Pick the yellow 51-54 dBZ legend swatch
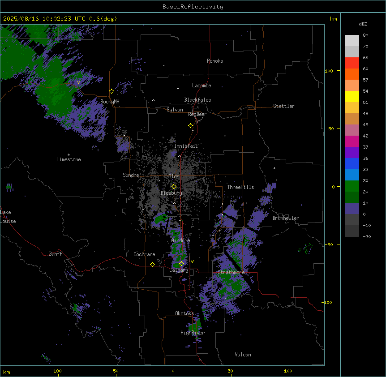The height and width of the screenshot is (377, 386). click(x=352, y=96)
